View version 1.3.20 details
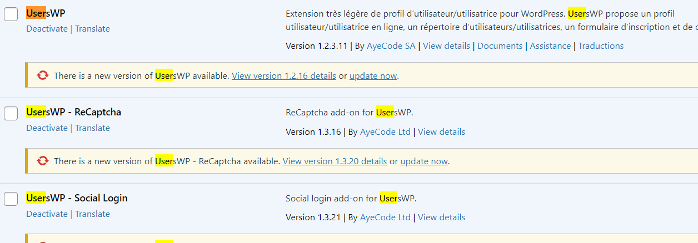698x243 pixels. pyautogui.click(x=335, y=161)
